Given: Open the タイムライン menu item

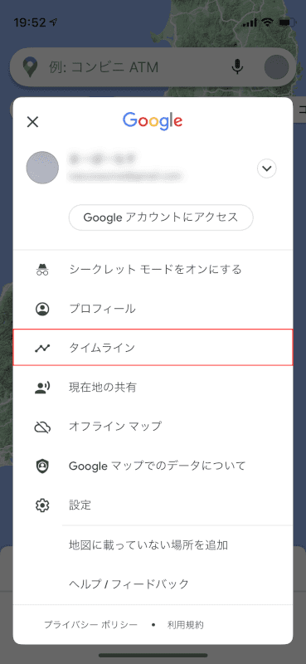Looking at the screenshot, I should coord(153,347).
